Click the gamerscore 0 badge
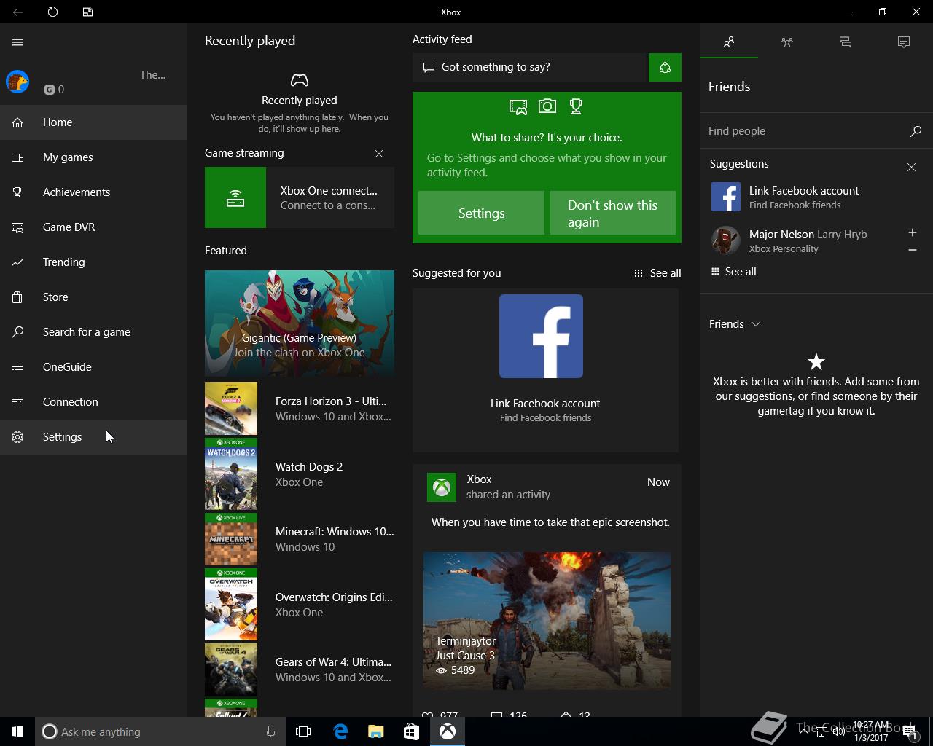 pyautogui.click(x=54, y=90)
